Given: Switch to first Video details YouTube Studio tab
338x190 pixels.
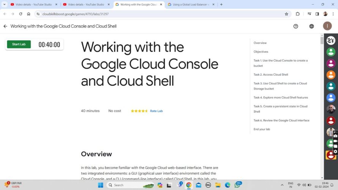Looking at the screenshot, I should (x=34, y=5).
